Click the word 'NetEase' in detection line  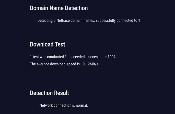click(63, 21)
